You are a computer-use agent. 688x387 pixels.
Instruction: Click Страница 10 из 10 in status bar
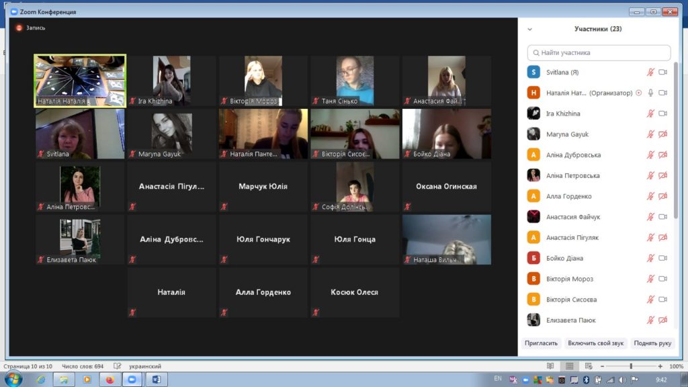click(28, 366)
